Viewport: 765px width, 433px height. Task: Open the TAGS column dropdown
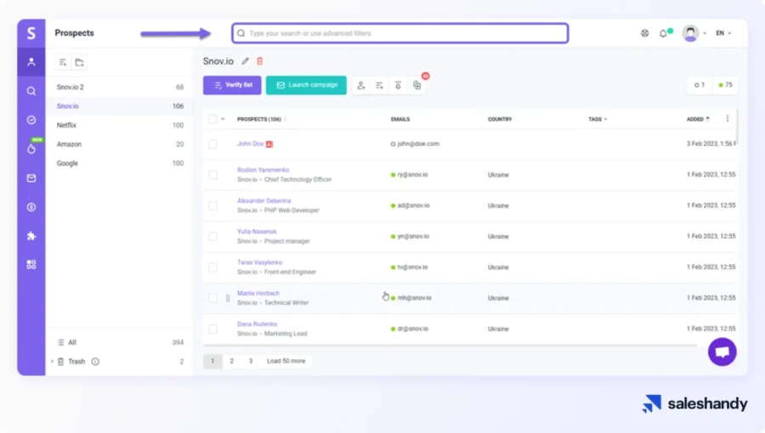point(598,120)
